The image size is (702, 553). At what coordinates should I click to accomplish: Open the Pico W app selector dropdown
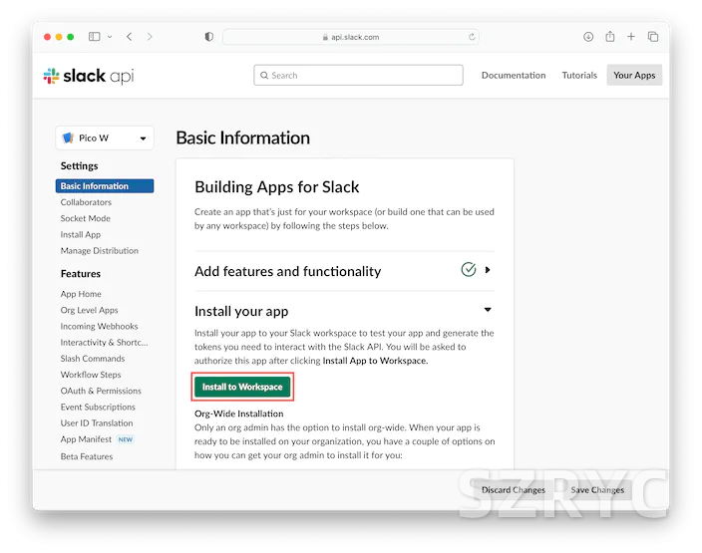tap(105, 138)
